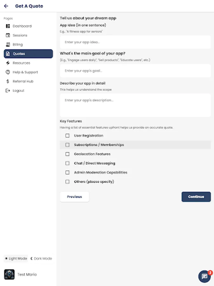Click the Dashboard icon in sidebar
Screen dimensions: 214x286
click(x=8, y=26)
